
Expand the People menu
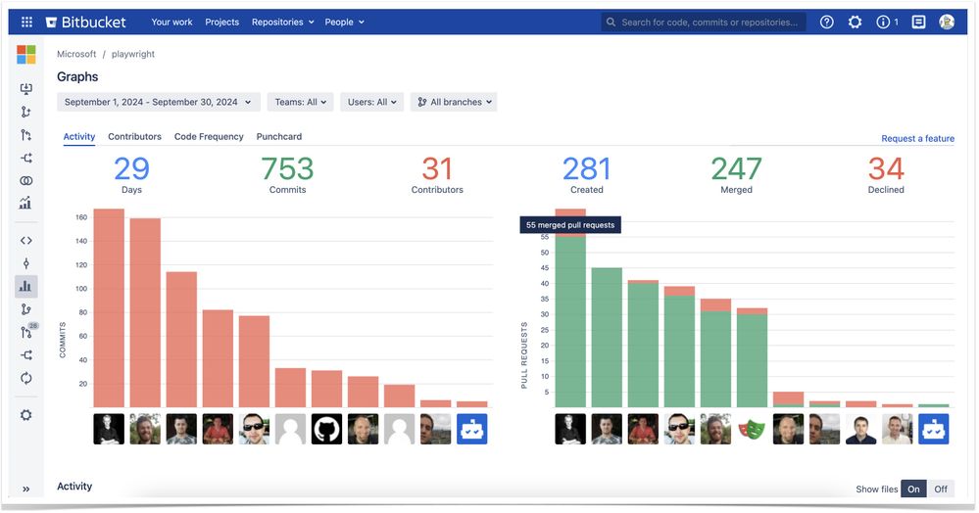[345, 22]
